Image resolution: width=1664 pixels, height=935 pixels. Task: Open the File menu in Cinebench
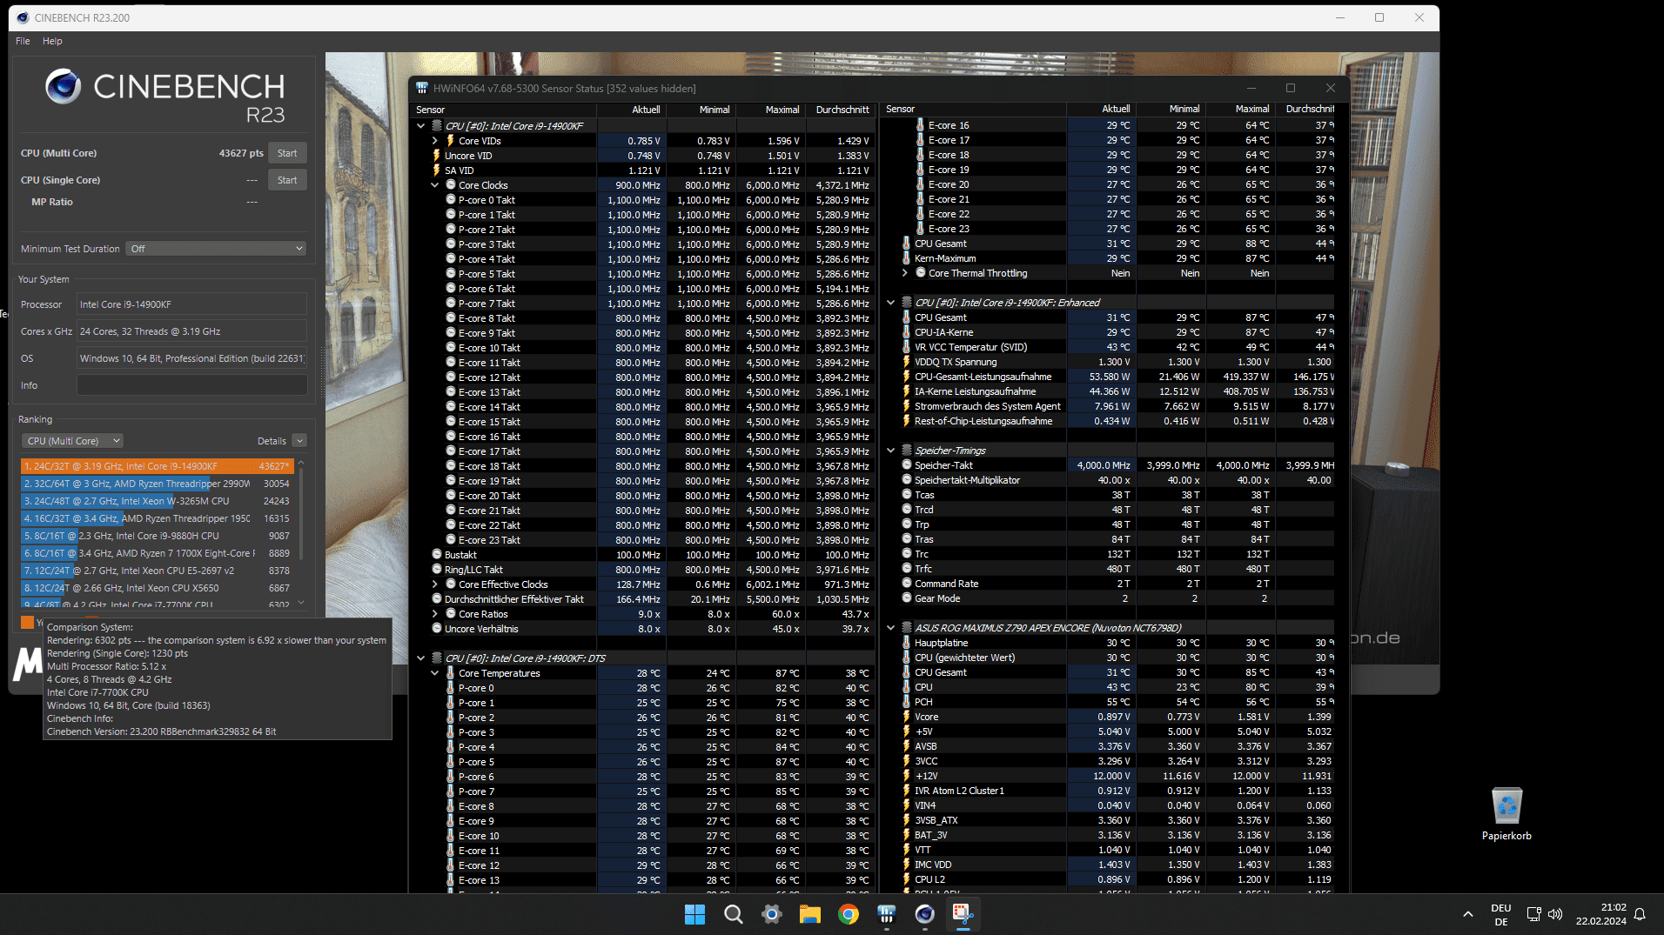(23, 41)
